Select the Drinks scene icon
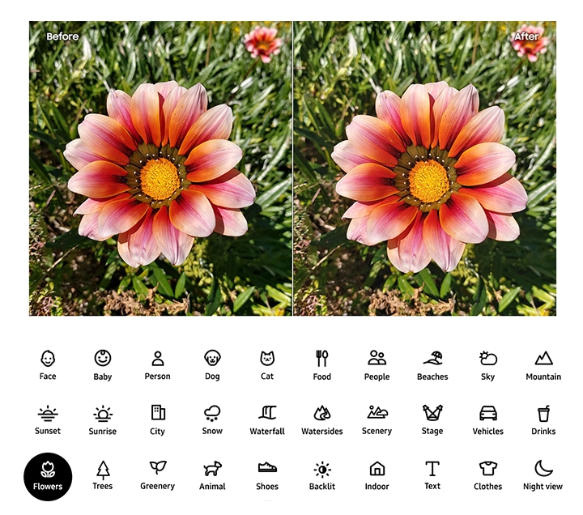This screenshot has height=515, width=583. (x=543, y=414)
